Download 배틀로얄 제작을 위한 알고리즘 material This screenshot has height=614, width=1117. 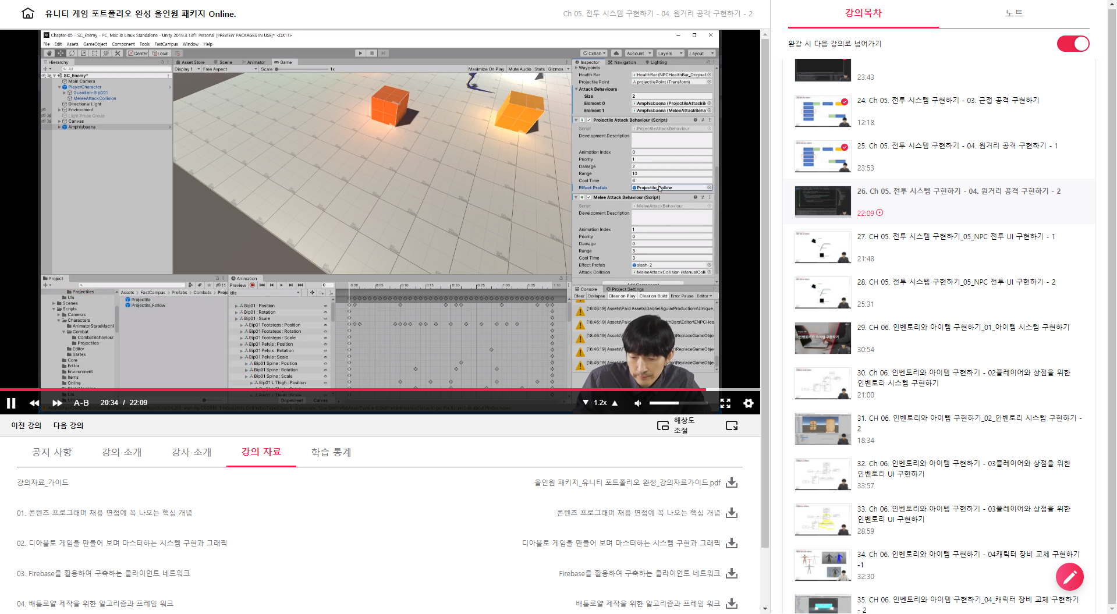pos(732,604)
